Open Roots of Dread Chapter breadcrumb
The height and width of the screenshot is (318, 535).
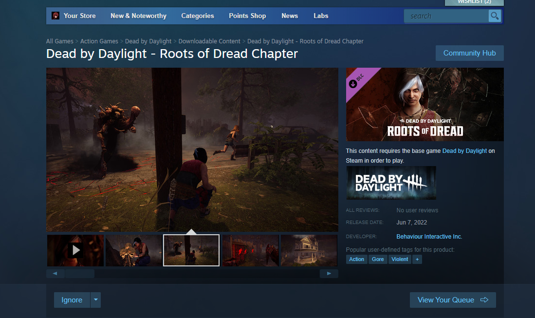305,41
